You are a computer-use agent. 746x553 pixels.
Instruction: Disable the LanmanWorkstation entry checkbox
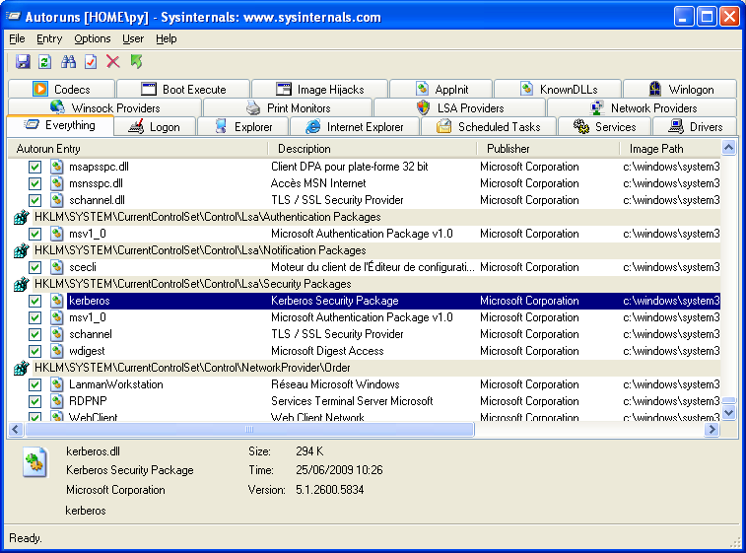pos(34,384)
